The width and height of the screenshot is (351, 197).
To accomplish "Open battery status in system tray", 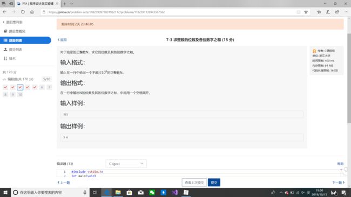I will coord(292,192).
